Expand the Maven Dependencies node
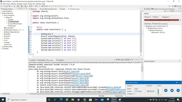This screenshot has height=102, width=182. (x=3, y=32)
